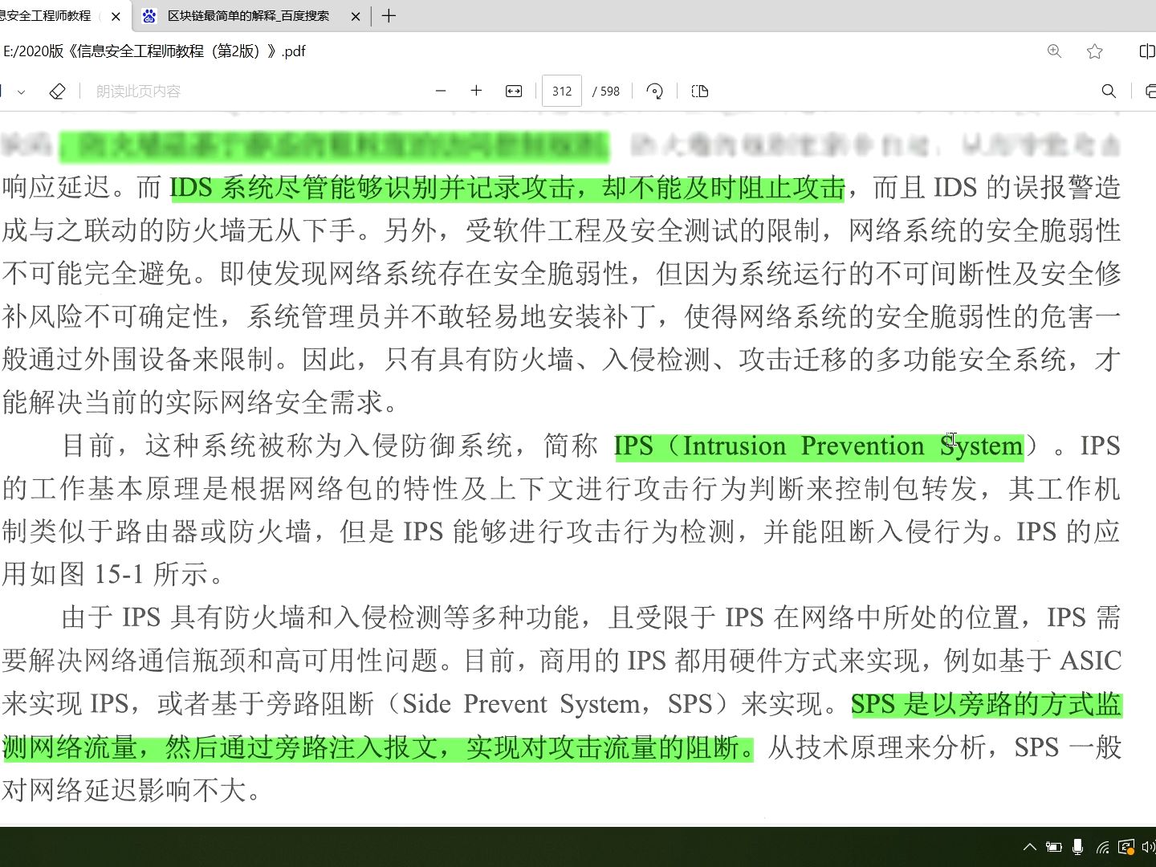Screen dimensions: 1156x867
Task: Click the line starting '成与之联动的防火墙无从下手'
Action: [x=561, y=231]
